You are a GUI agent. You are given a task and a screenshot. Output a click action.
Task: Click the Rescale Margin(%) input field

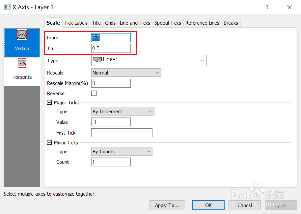(111, 83)
